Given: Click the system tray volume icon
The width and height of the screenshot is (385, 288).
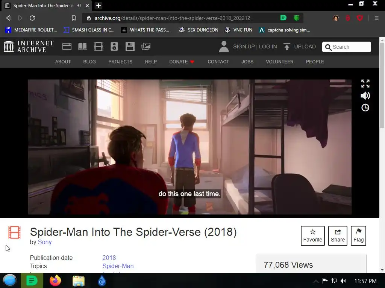Looking at the screenshot, I should coord(343,281).
